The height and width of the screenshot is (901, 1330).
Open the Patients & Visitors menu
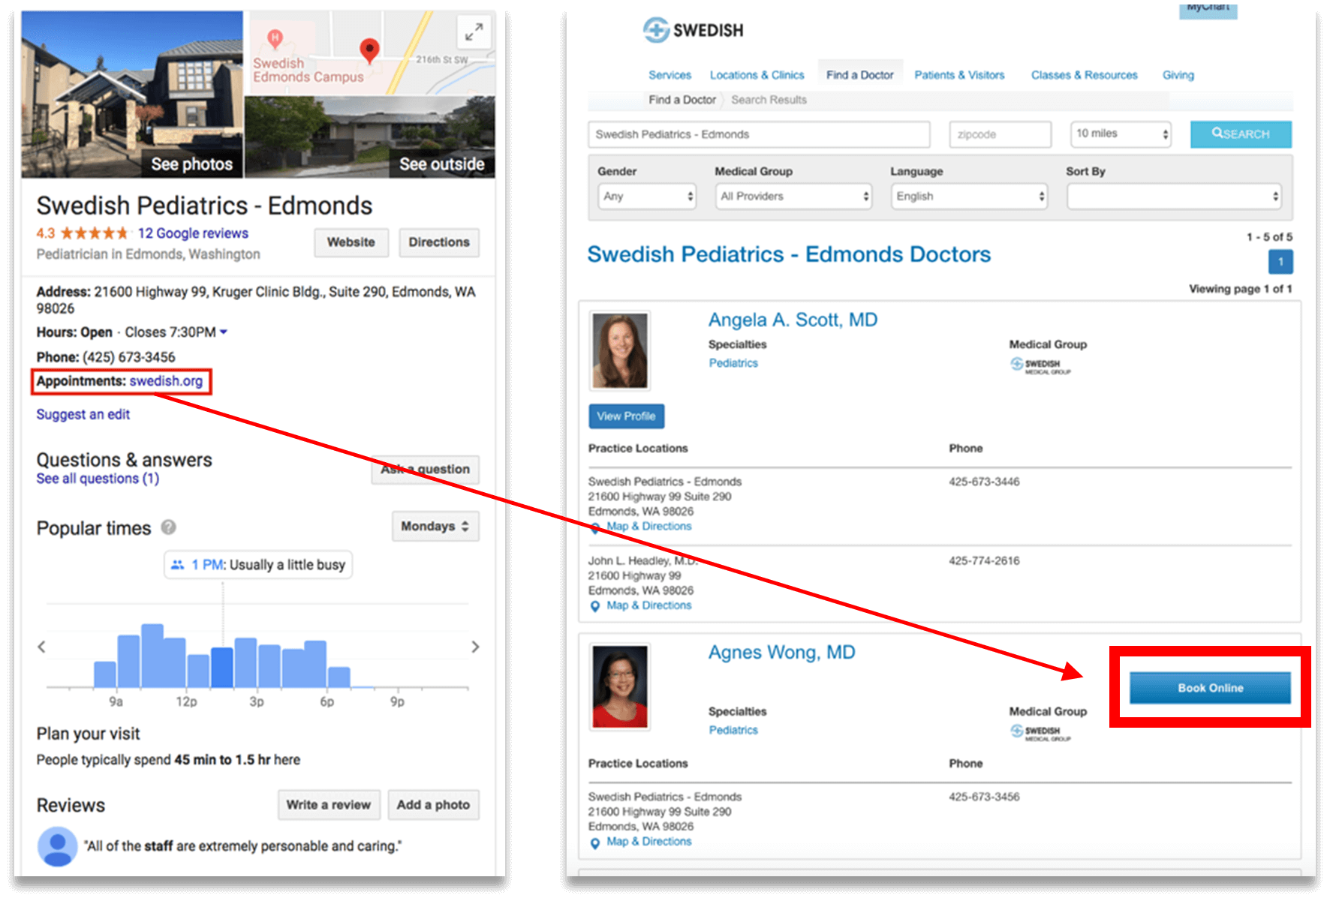click(959, 75)
